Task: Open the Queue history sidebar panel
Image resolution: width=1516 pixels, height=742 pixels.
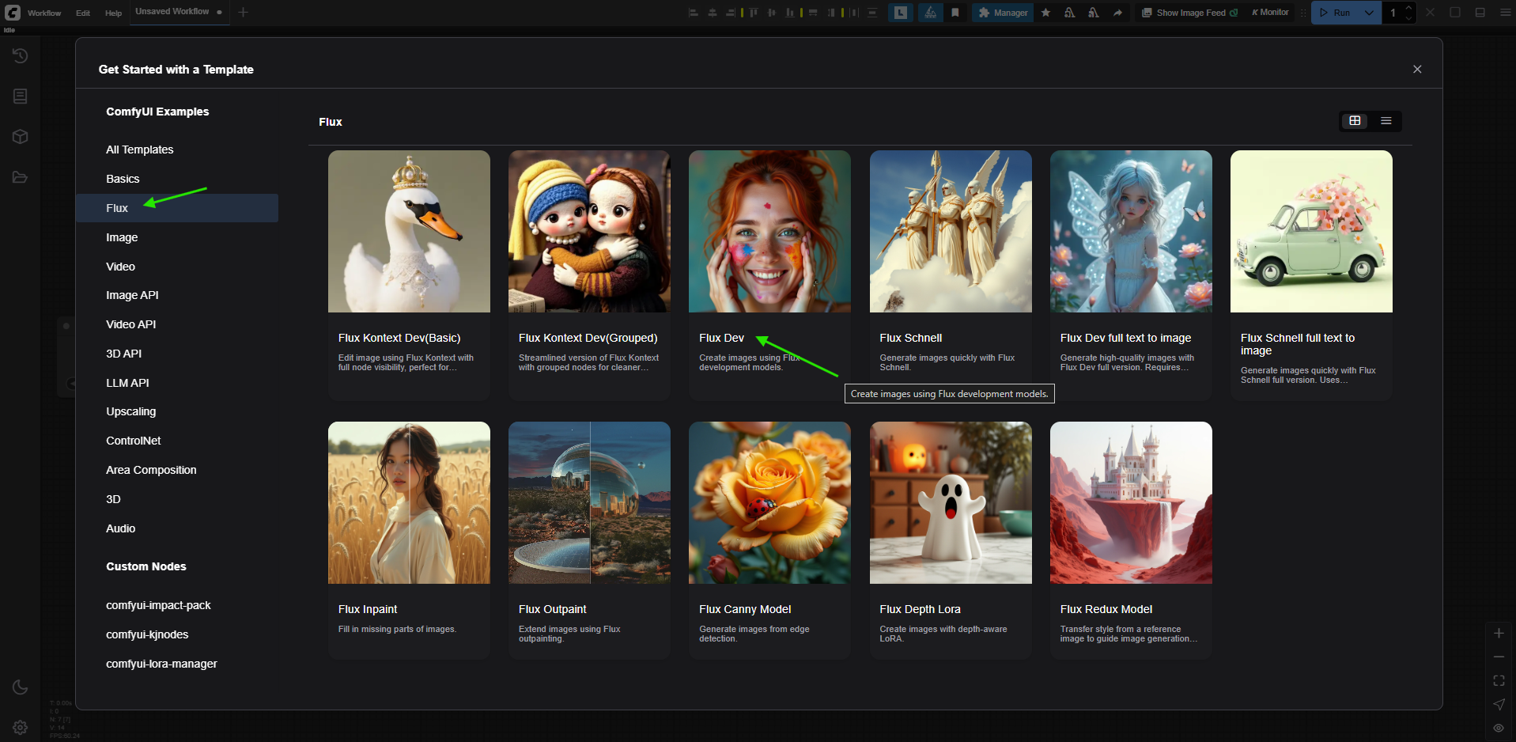Action: coord(21,55)
